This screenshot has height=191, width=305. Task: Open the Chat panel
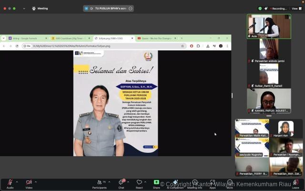(x=121, y=182)
